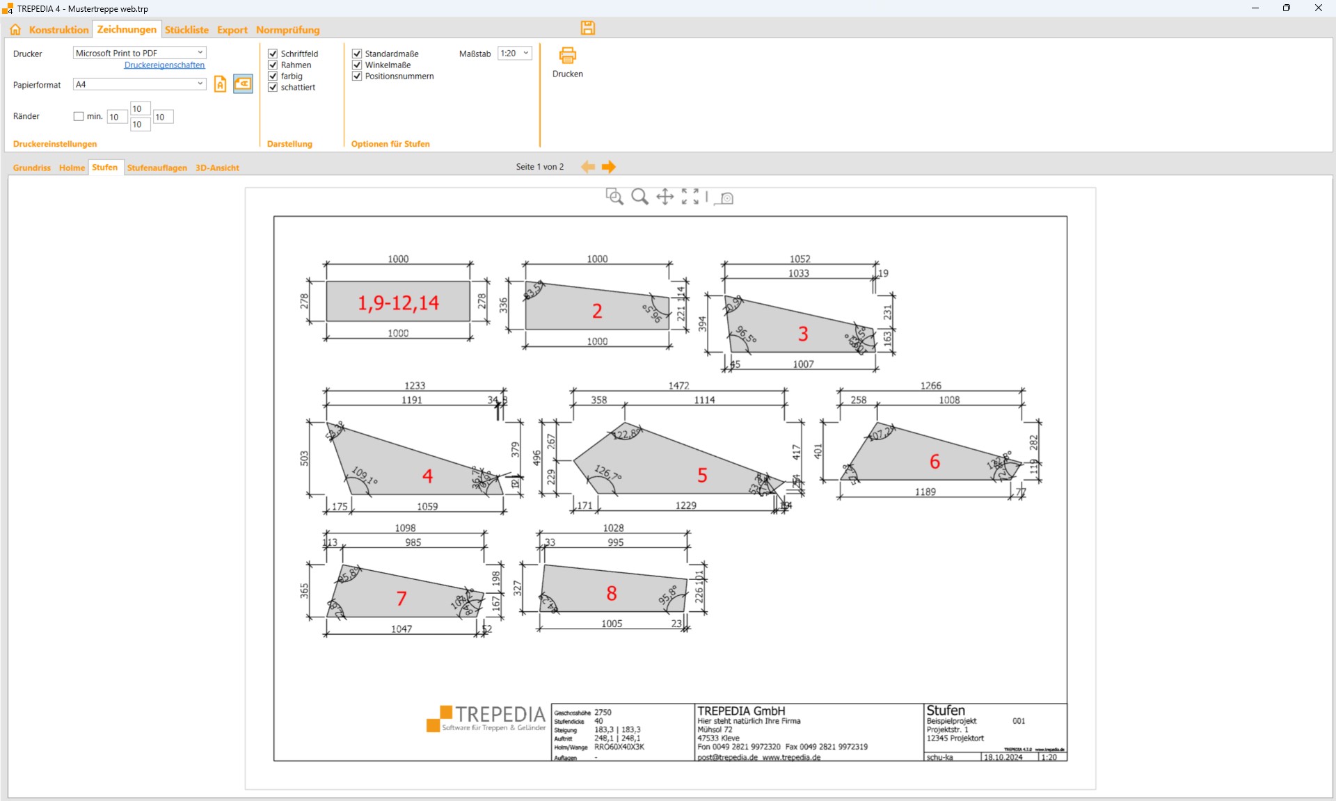Enable the min. margins checkbox
1336x801 pixels.
click(79, 116)
